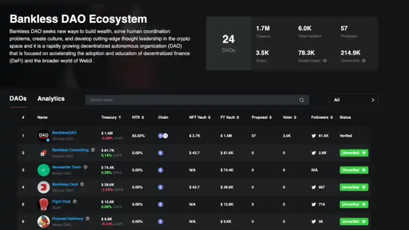Click Unverified button for Newsletter Team
409x230 pixels.
354,170
